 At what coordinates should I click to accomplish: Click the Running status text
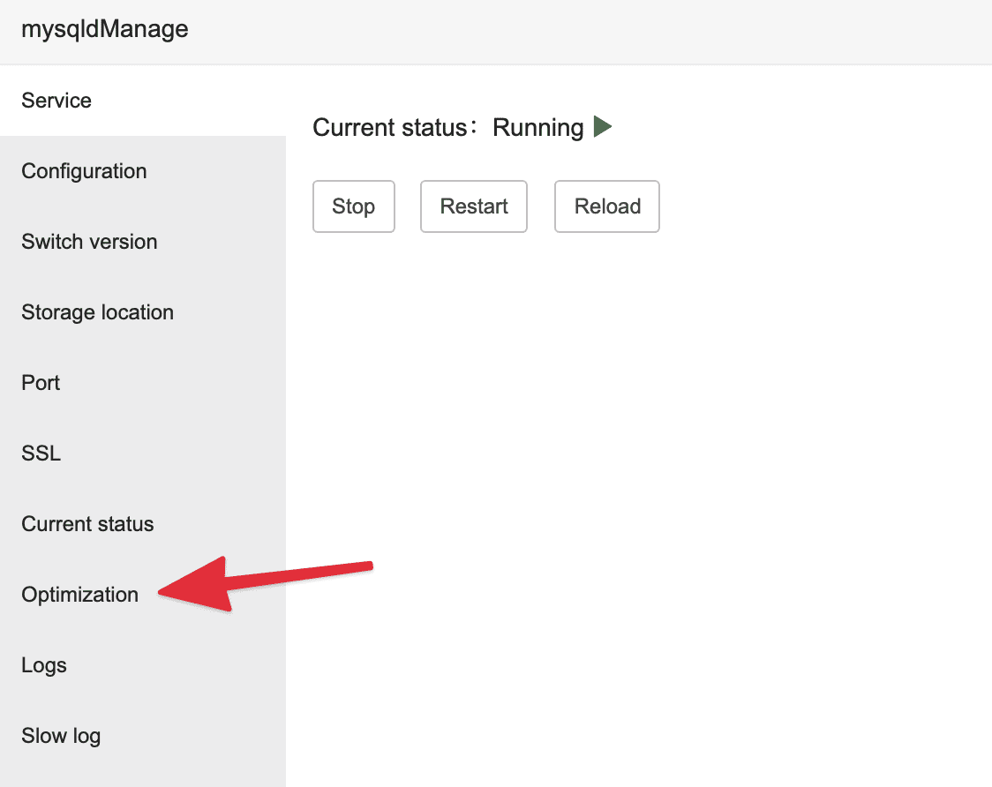click(x=537, y=128)
